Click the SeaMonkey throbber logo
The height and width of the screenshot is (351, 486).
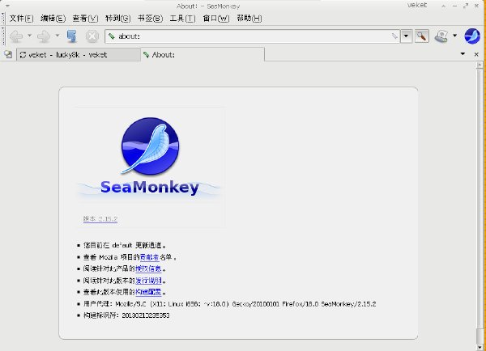472,36
